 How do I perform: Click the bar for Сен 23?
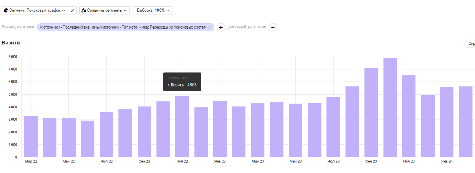coord(371,113)
